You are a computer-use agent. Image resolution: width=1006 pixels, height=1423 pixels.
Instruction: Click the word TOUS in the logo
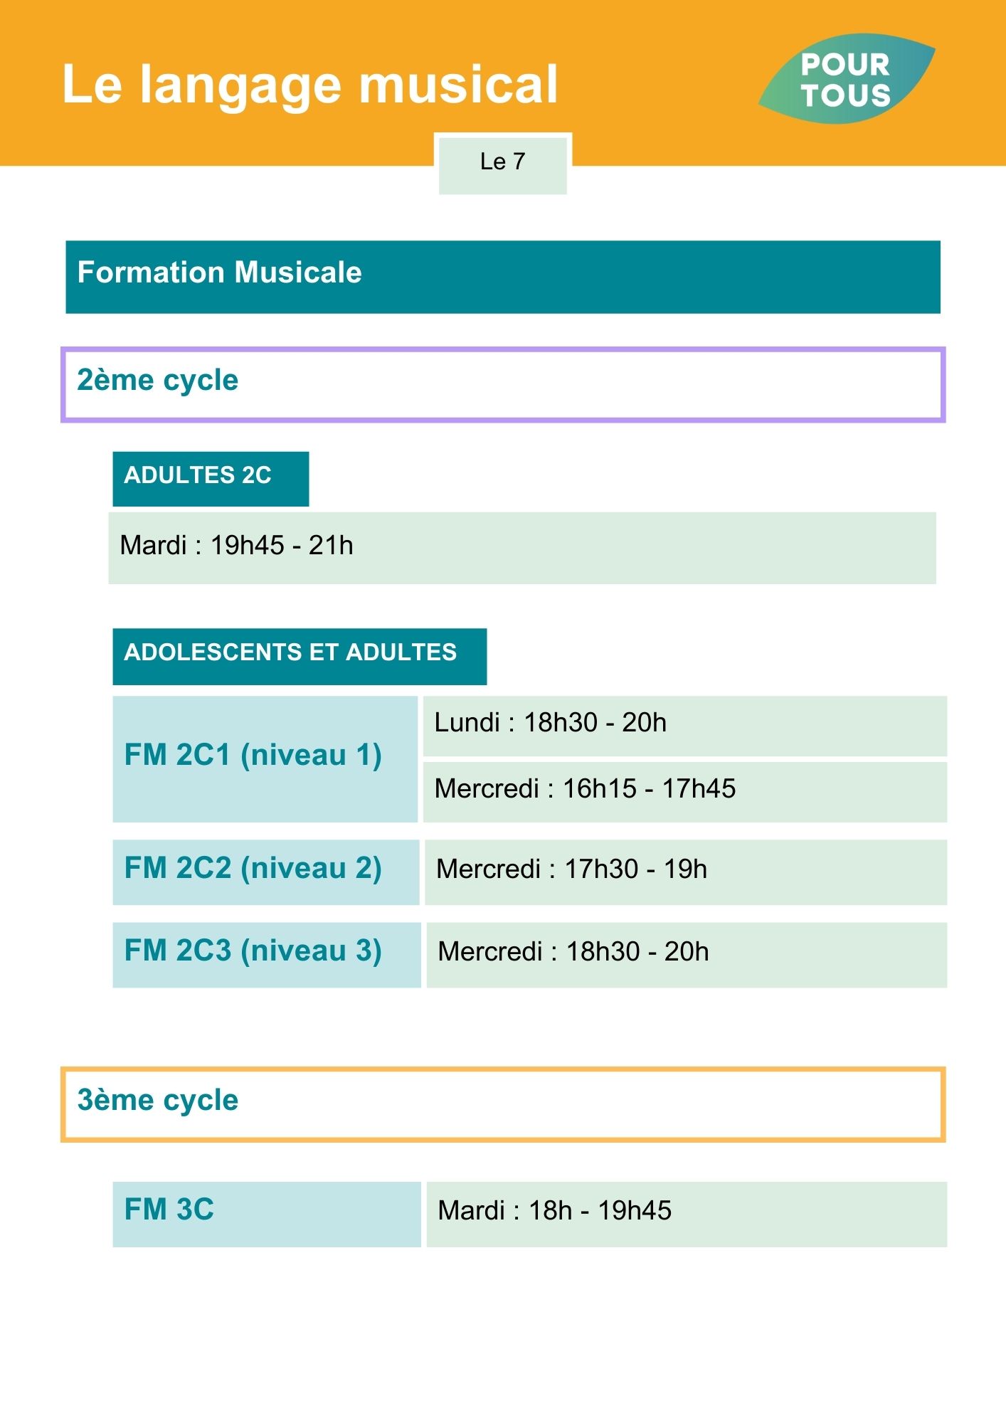846,95
